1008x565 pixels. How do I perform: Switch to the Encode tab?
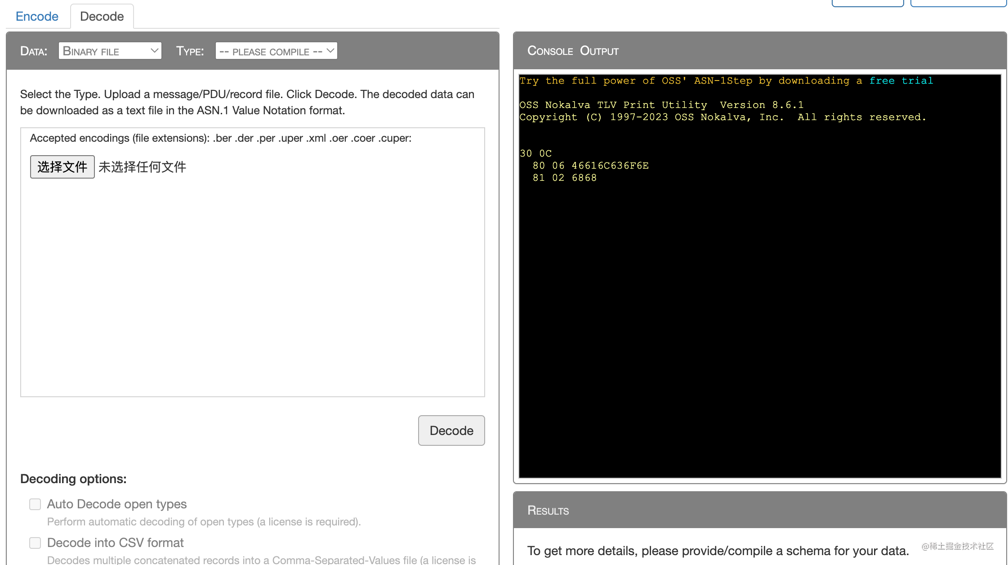pyautogui.click(x=37, y=16)
